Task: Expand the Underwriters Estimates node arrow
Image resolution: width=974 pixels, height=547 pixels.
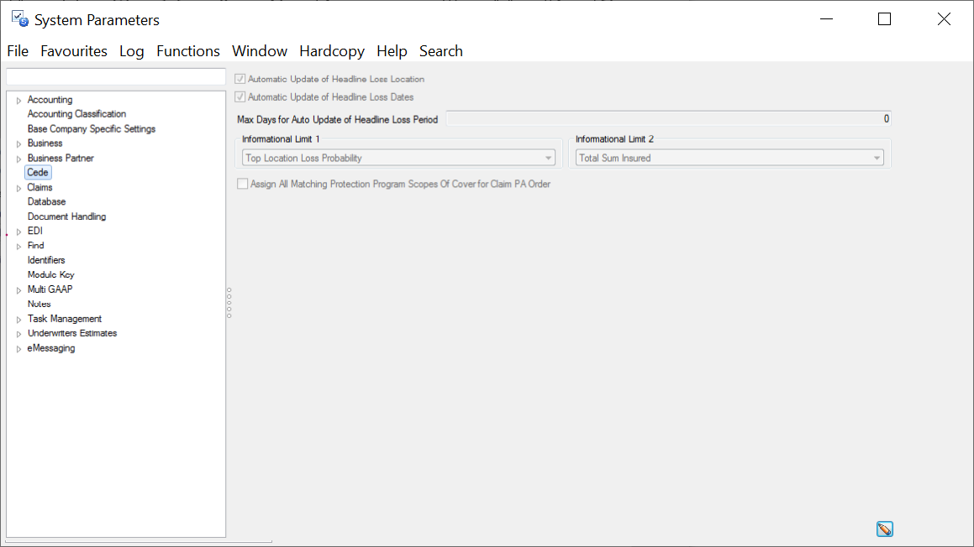Action: tap(18, 334)
